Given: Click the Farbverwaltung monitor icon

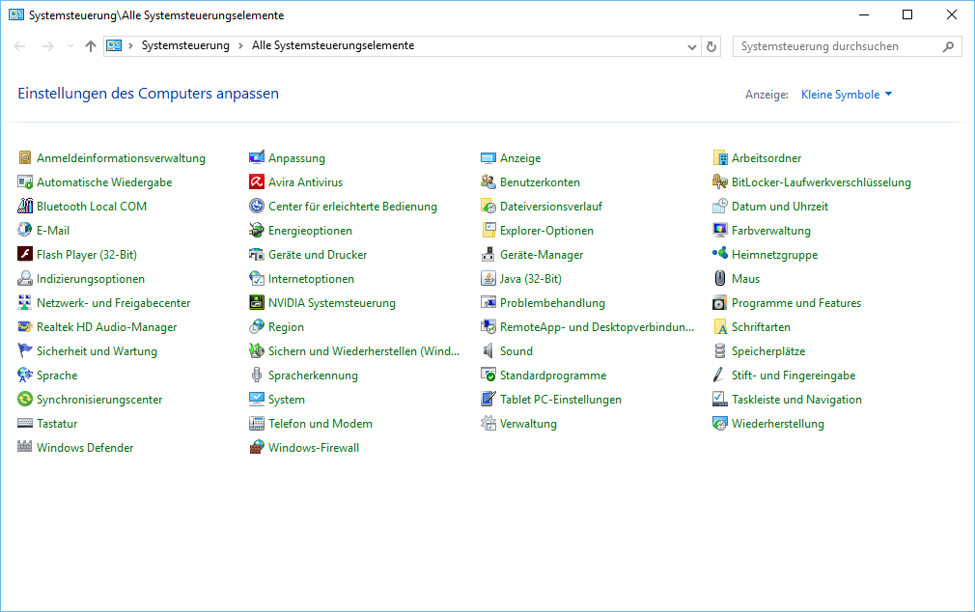Looking at the screenshot, I should coord(719,231).
